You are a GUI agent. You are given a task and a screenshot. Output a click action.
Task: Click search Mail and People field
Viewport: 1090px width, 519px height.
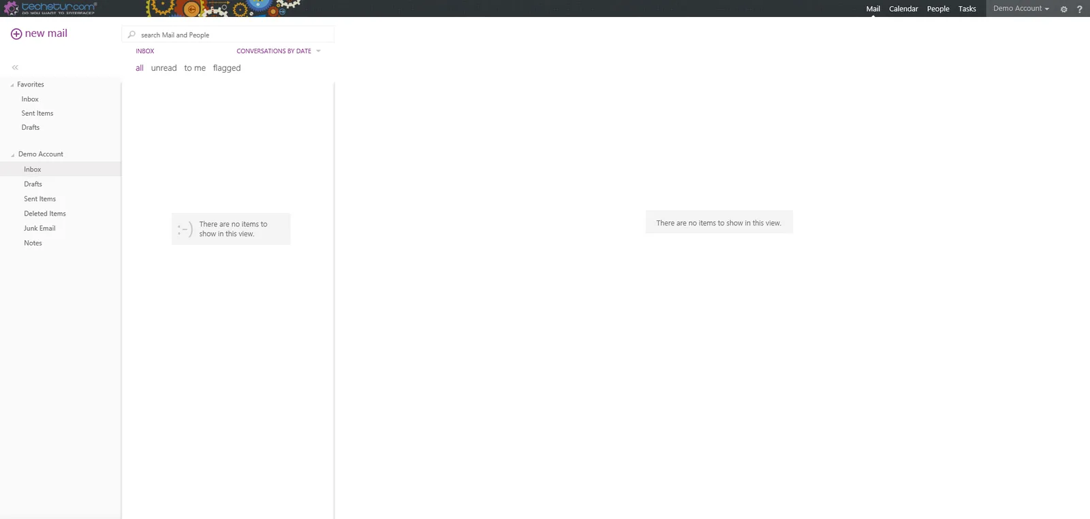pyautogui.click(x=228, y=35)
